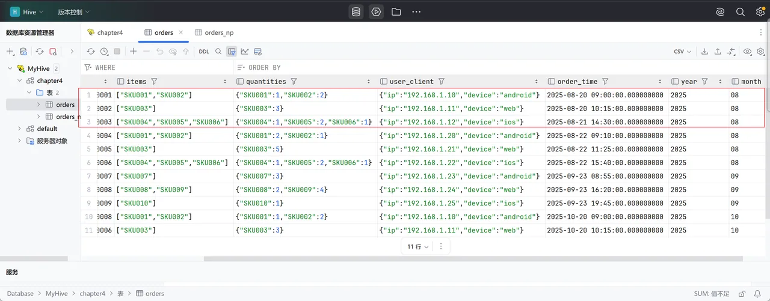Expand the 服务器对象 node
Screen dimensions: 770x301
tap(19, 141)
